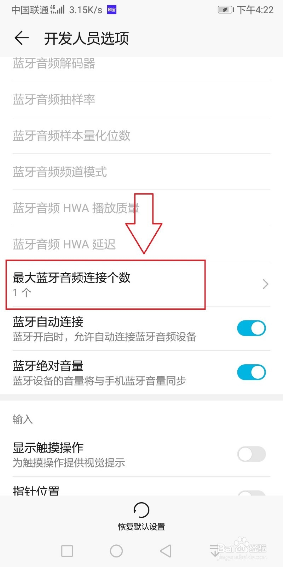Select 蓝牙音频频道模式 entry
The image size is (283, 567).
(141, 172)
